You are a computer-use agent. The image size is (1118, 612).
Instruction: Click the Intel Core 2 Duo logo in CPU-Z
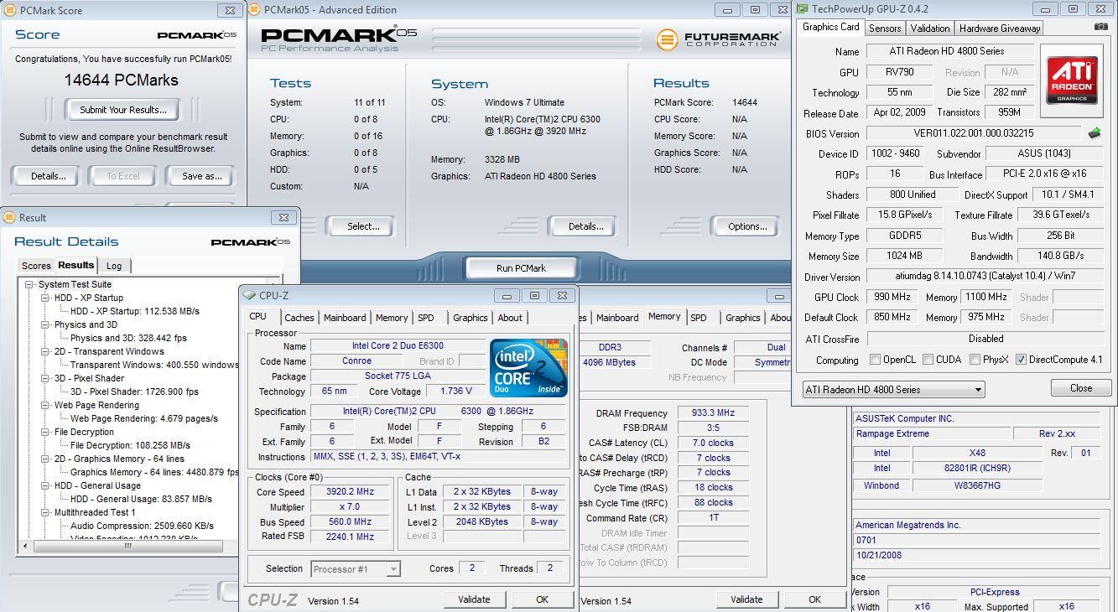[x=528, y=368]
